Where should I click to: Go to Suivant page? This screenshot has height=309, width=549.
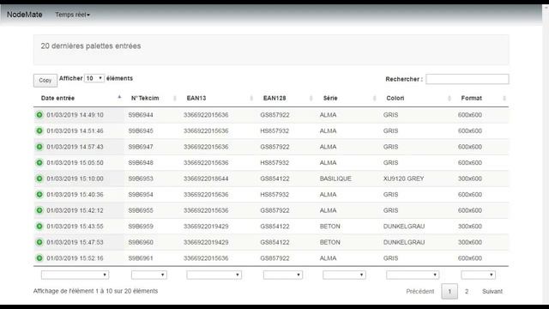pos(492,292)
